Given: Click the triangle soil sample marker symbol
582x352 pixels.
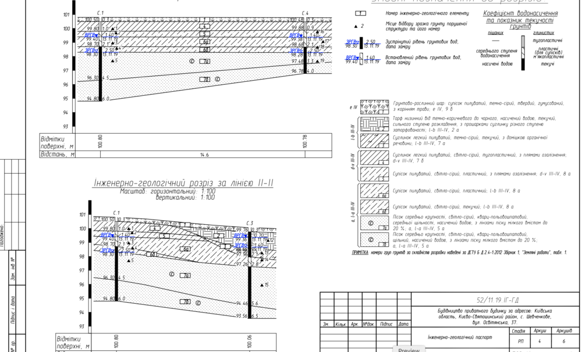Looking at the screenshot, I should click(356, 25).
